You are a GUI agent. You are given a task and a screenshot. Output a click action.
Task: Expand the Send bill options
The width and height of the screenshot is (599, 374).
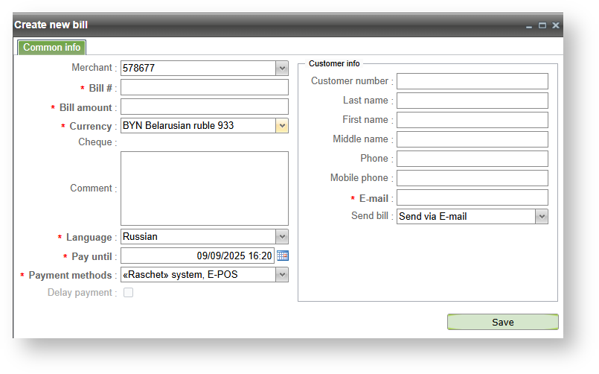[542, 217]
